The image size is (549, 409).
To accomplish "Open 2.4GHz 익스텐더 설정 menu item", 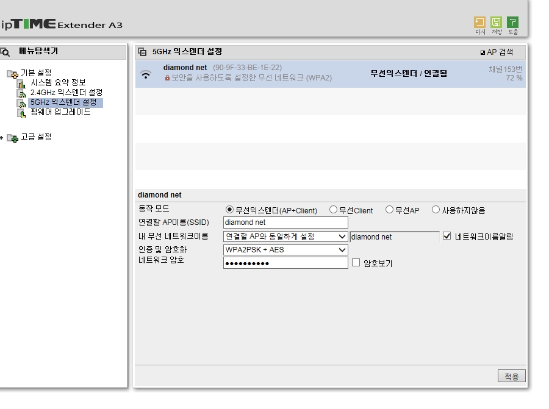I will tap(66, 93).
